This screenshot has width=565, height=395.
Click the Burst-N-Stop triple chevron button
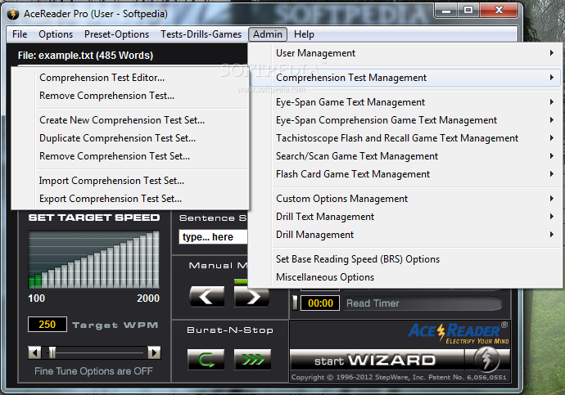pos(252,359)
